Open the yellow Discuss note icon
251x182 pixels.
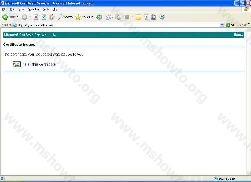click(138, 17)
